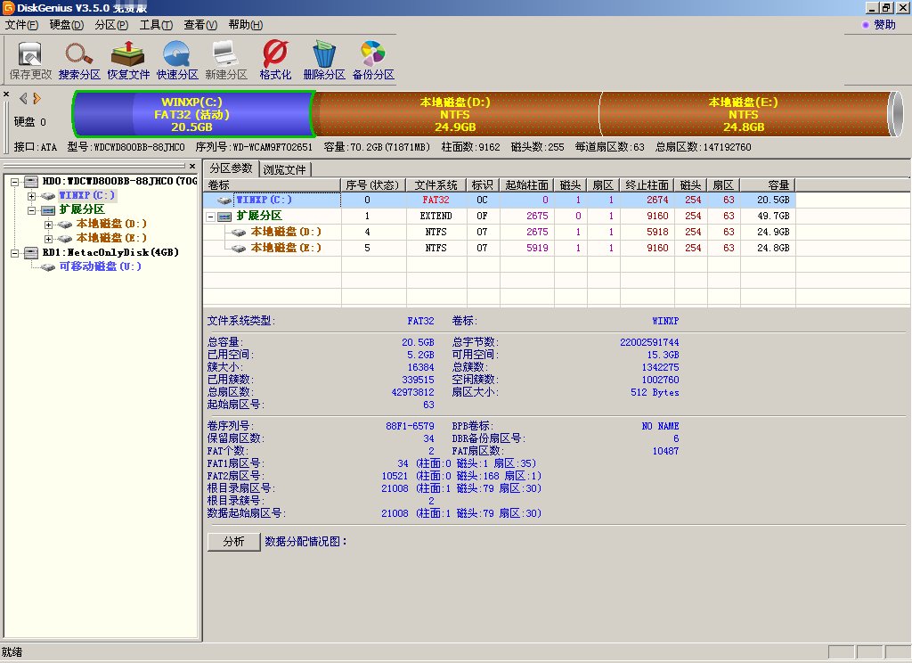Open the Recover Files (恢复文件) tool
This screenshot has width=912, height=663.
pyautogui.click(x=128, y=61)
